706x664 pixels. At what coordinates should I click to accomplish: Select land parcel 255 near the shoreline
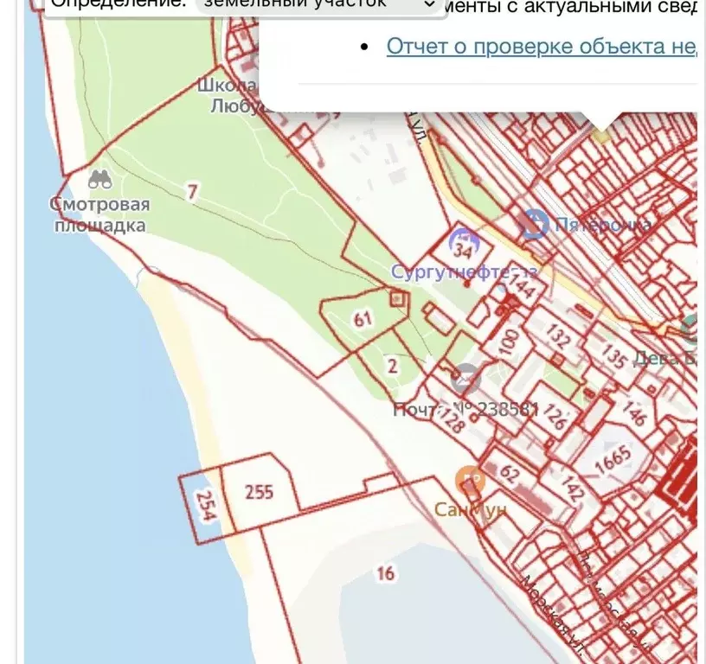[x=260, y=490]
